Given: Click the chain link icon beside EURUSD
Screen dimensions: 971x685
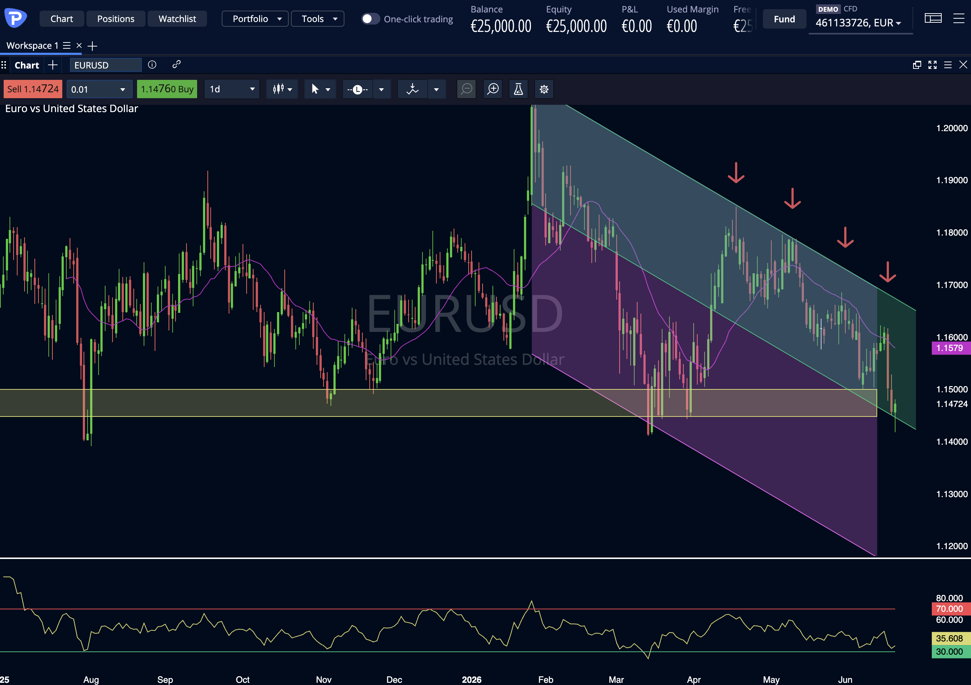Looking at the screenshot, I should (176, 64).
